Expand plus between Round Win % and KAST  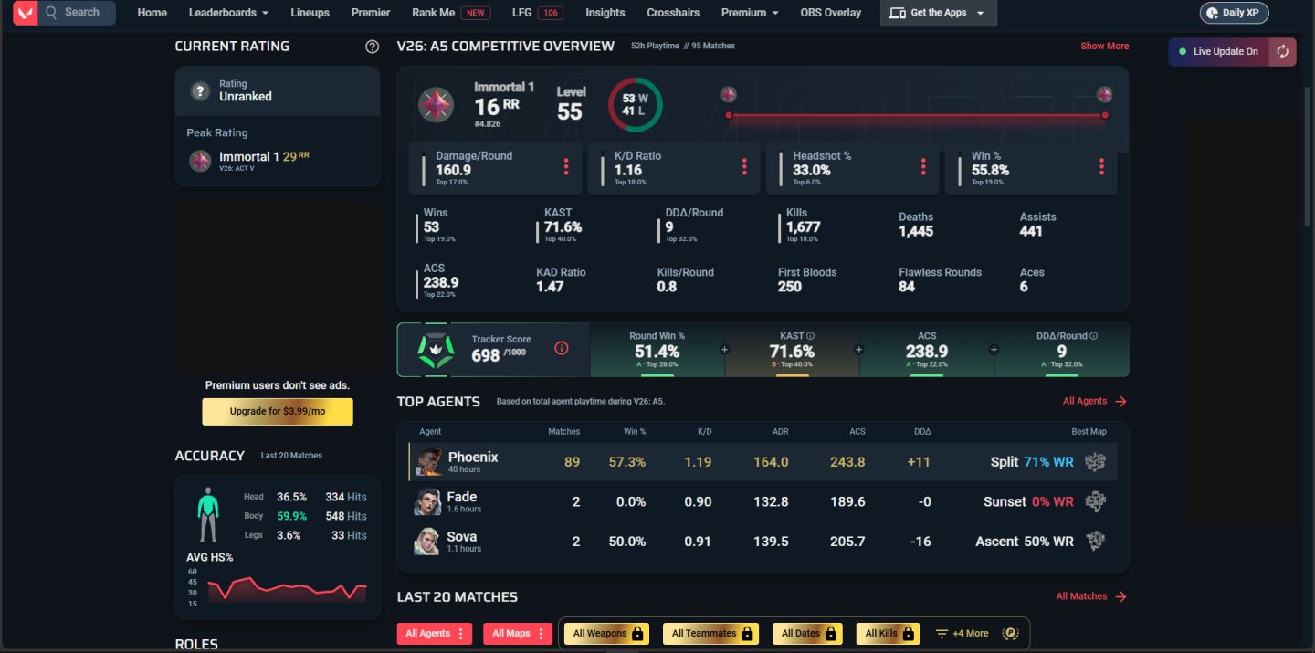click(725, 349)
